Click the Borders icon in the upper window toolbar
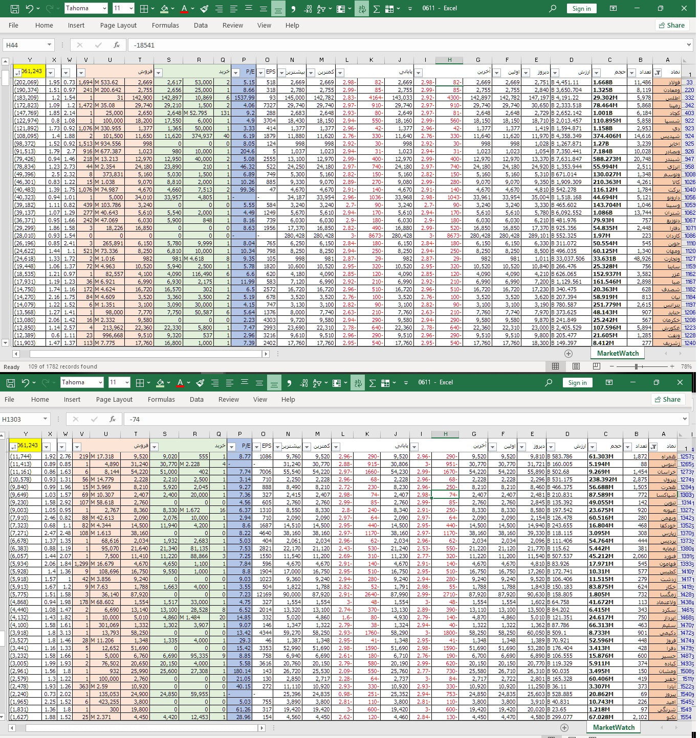Image resolution: width=700 pixels, height=738 pixels. (144, 9)
